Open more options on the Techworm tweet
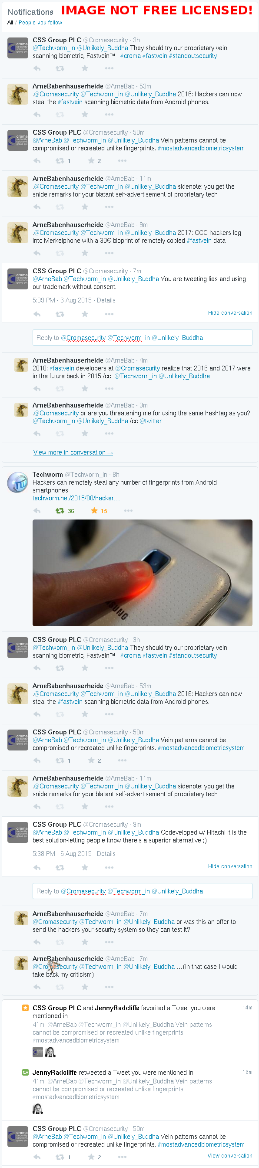 pos(128,510)
